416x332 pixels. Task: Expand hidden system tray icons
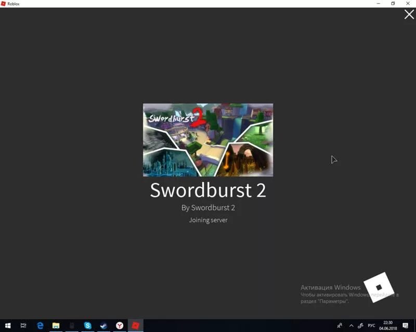pyautogui.click(x=352, y=326)
